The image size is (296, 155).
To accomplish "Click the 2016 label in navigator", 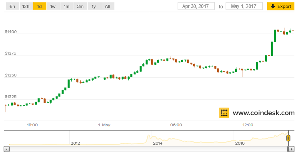I will [x=240, y=143].
